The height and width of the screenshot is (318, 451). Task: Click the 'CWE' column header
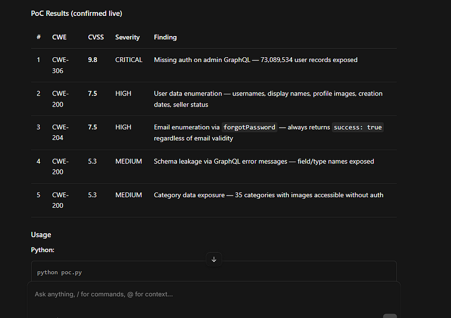(59, 37)
